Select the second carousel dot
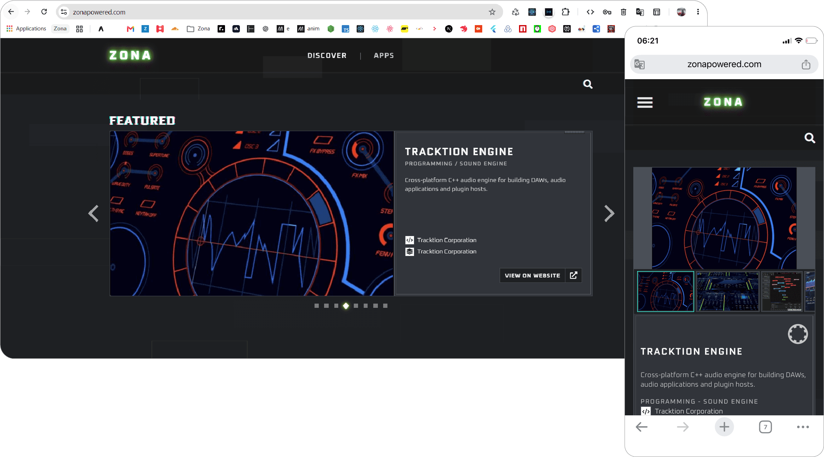The height and width of the screenshot is (457, 824). pyautogui.click(x=326, y=306)
